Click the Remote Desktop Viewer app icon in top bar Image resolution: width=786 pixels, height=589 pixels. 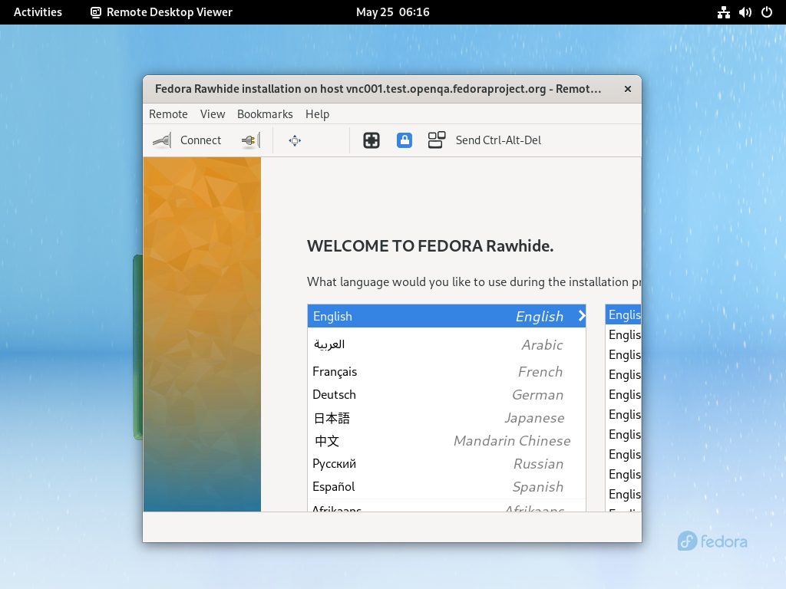click(x=96, y=12)
